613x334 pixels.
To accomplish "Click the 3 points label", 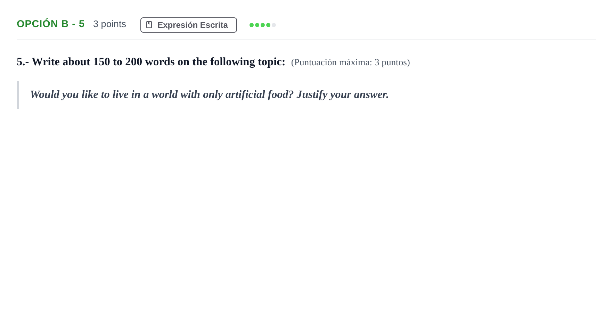I will pos(109,24).
